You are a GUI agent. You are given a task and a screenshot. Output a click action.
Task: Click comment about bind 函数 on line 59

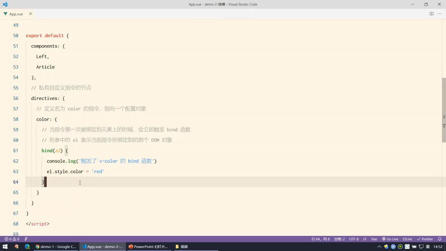tap(116, 130)
